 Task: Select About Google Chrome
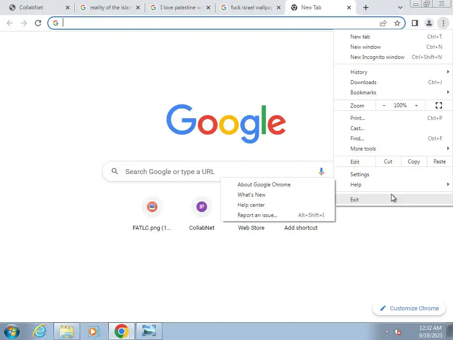tap(278, 185)
